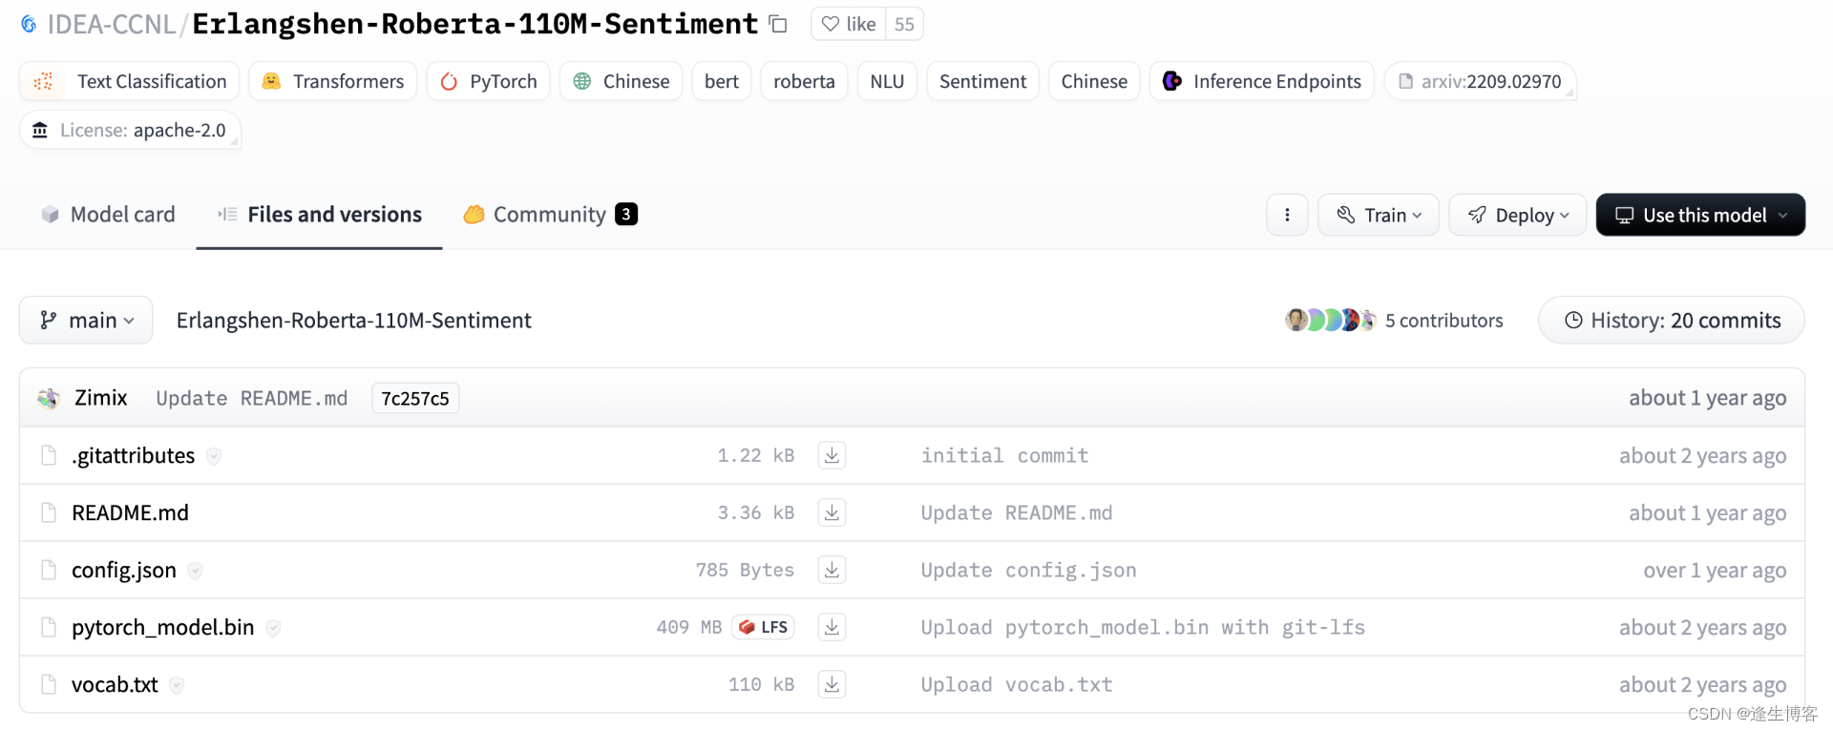This screenshot has height=731, width=1833.
Task: Download the config.json file
Action: coord(832,571)
